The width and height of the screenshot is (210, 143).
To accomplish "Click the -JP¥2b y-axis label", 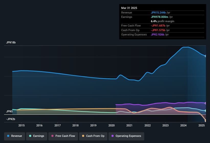I will (x=10, y=119).
